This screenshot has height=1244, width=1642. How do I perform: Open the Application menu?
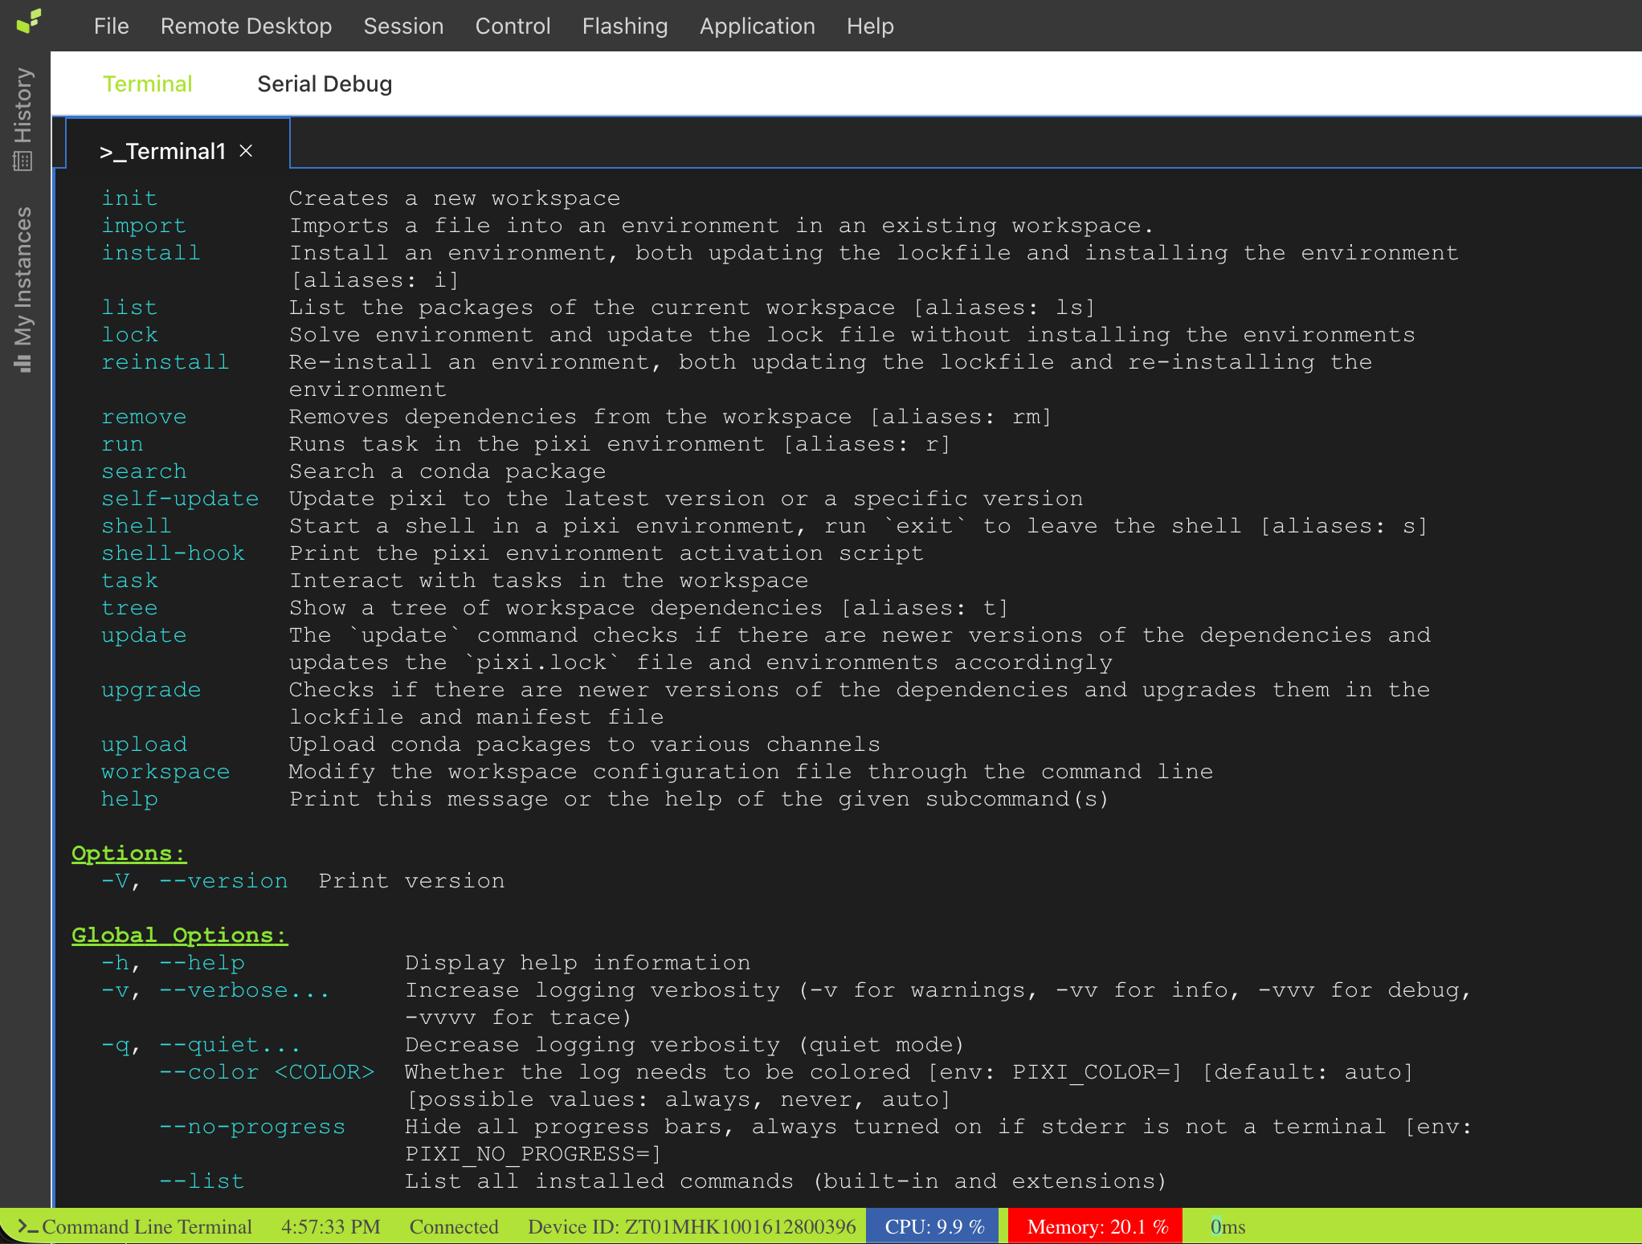coord(757,26)
